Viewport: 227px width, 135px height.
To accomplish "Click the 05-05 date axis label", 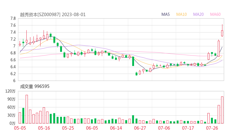I will [20, 128].
